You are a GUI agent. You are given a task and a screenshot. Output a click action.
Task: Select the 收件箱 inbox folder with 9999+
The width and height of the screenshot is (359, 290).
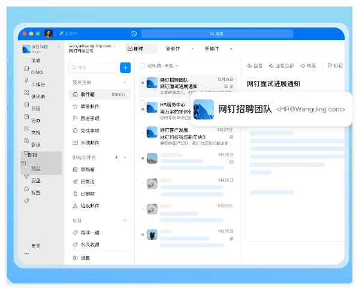point(99,94)
